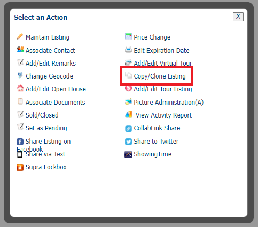Open Picture Administration(A)
258x227 pixels.
168,103
